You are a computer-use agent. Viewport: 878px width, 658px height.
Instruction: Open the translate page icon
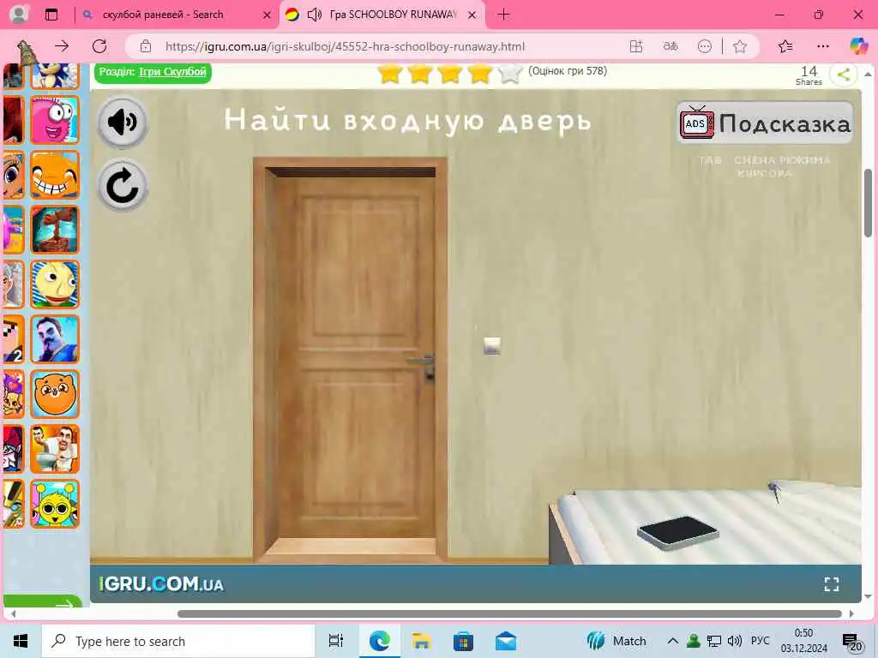tap(671, 46)
